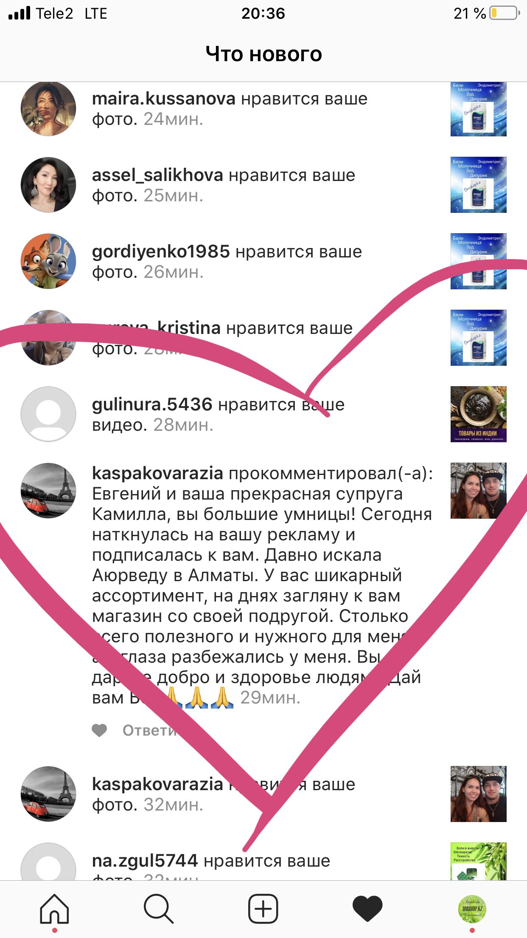Tap gulinura.5436's default gray avatar
This screenshot has height=938, width=527.
coord(48,414)
